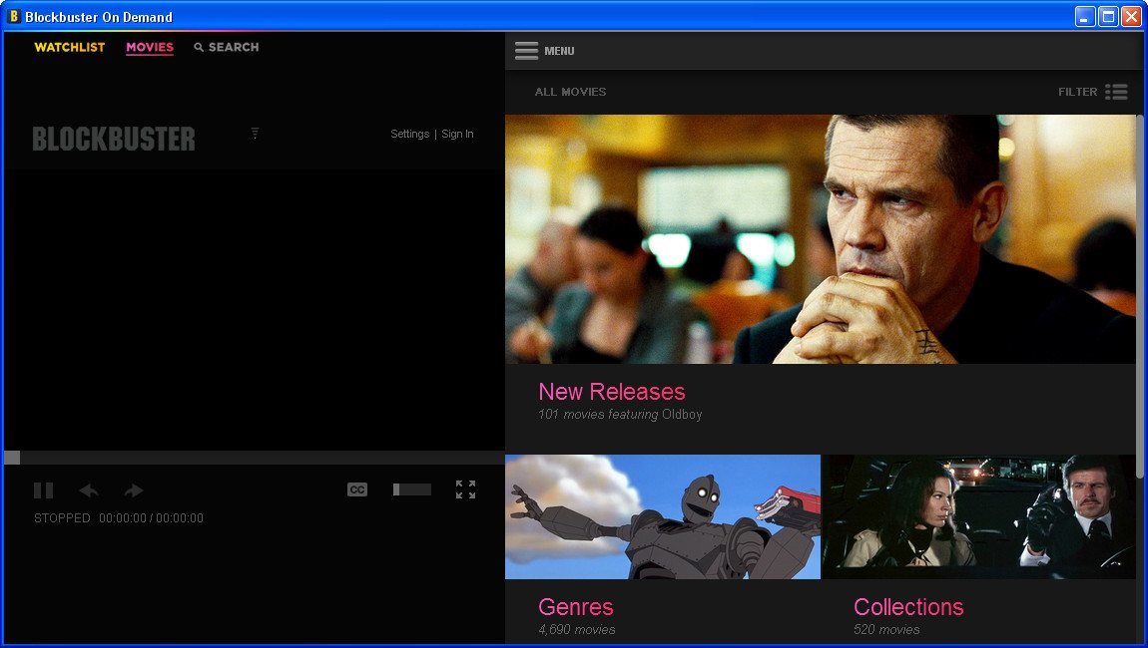Click the '101 movies featuring Oldboy' text
The width and height of the screenshot is (1148, 648).
[x=620, y=414]
